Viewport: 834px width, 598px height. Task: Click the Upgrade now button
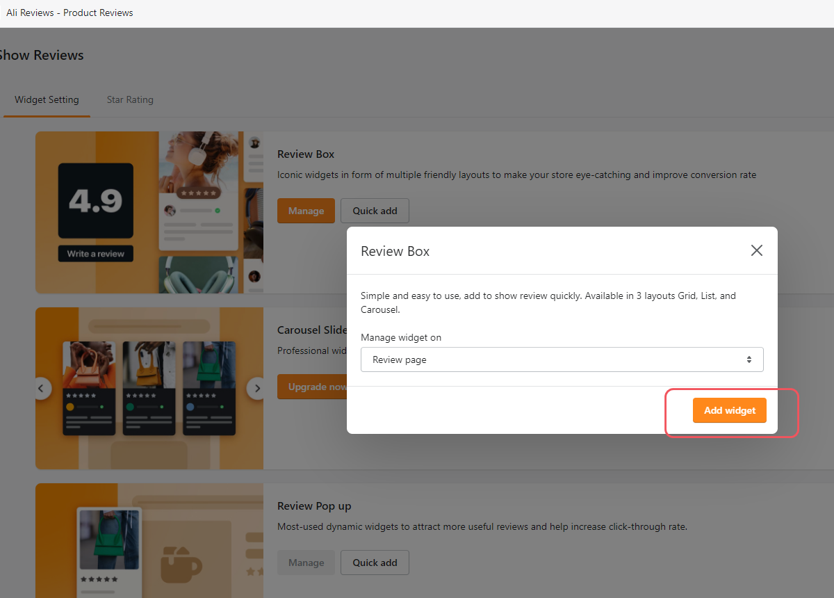(313, 387)
